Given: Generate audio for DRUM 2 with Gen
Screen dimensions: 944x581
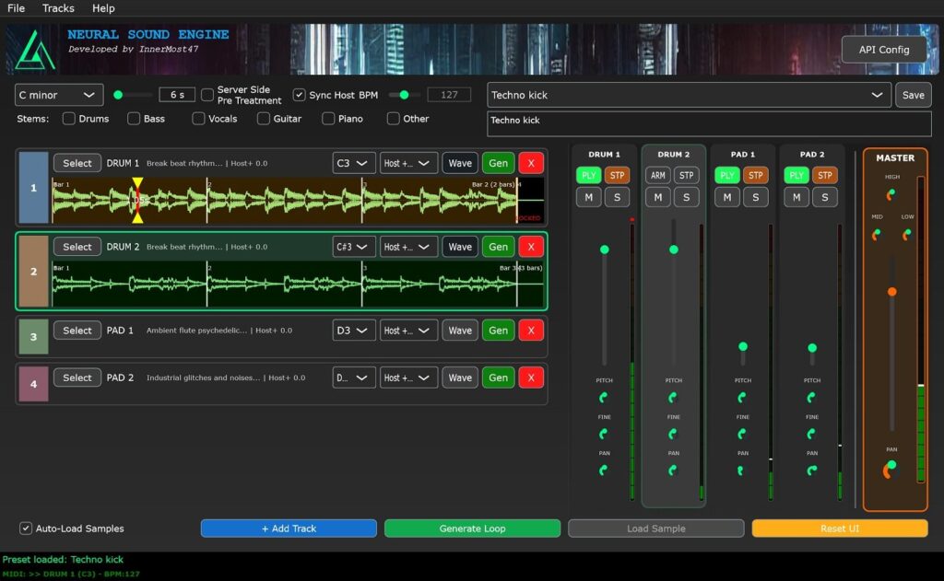Looking at the screenshot, I should (498, 246).
